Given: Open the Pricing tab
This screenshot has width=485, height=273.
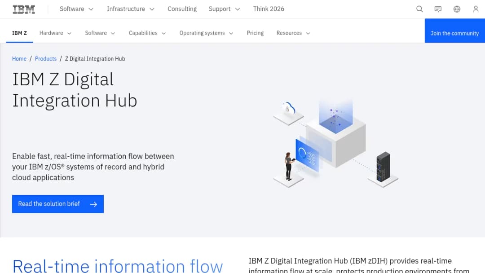Looking at the screenshot, I should 255,33.
